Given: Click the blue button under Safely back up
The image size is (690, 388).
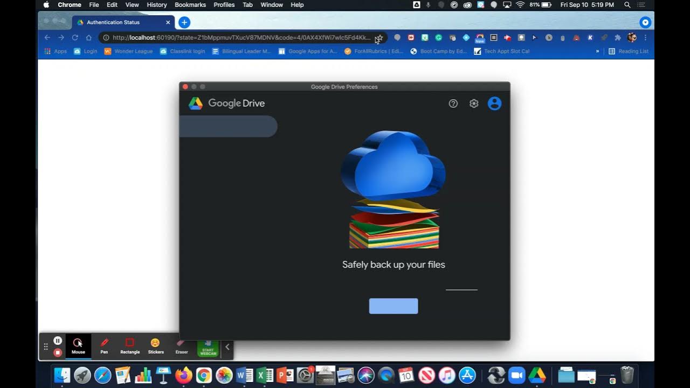Looking at the screenshot, I should (x=394, y=306).
